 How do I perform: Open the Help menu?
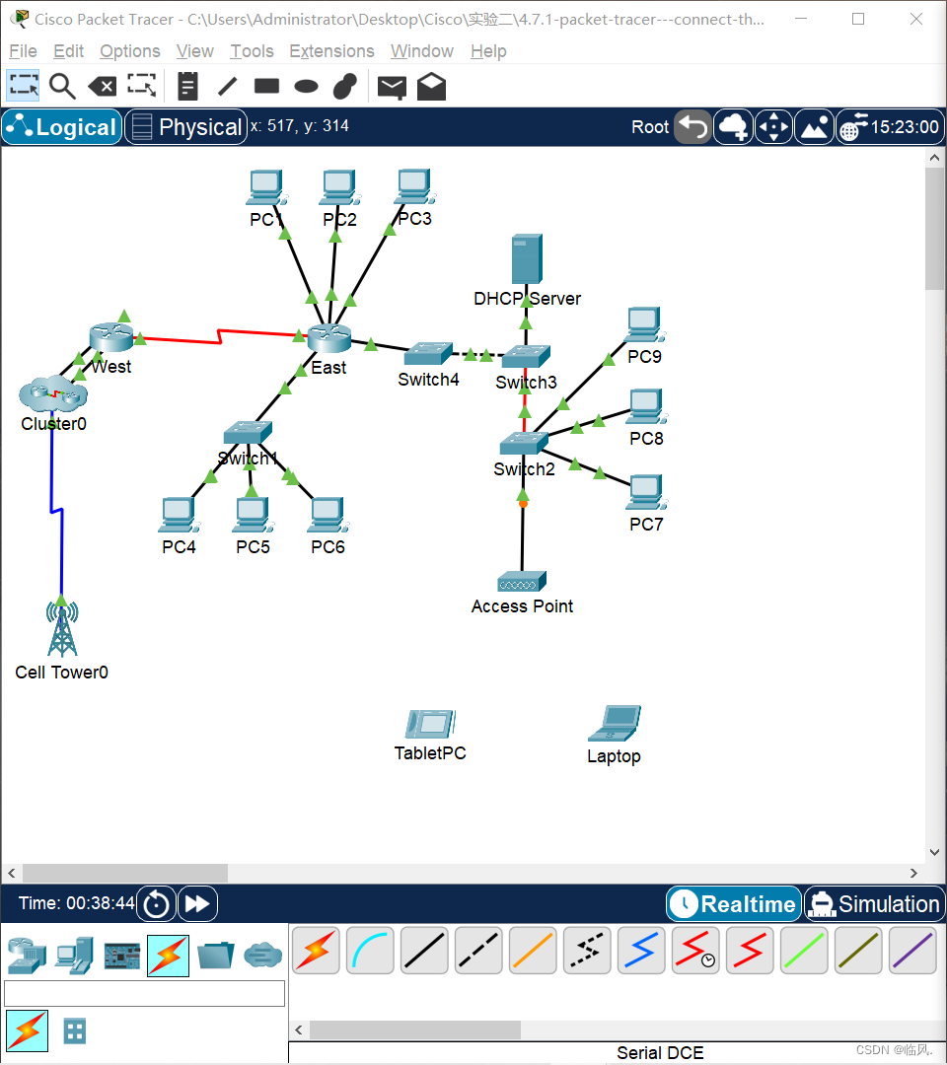pos(488,51)
